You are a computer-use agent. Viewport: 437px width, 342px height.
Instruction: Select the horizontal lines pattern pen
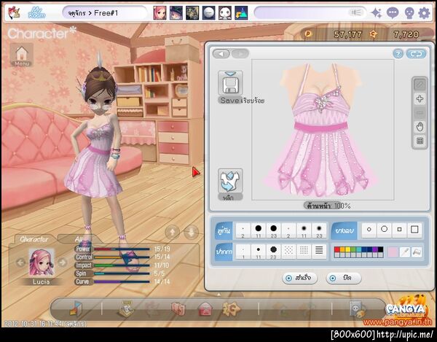[x=320, y=252]
